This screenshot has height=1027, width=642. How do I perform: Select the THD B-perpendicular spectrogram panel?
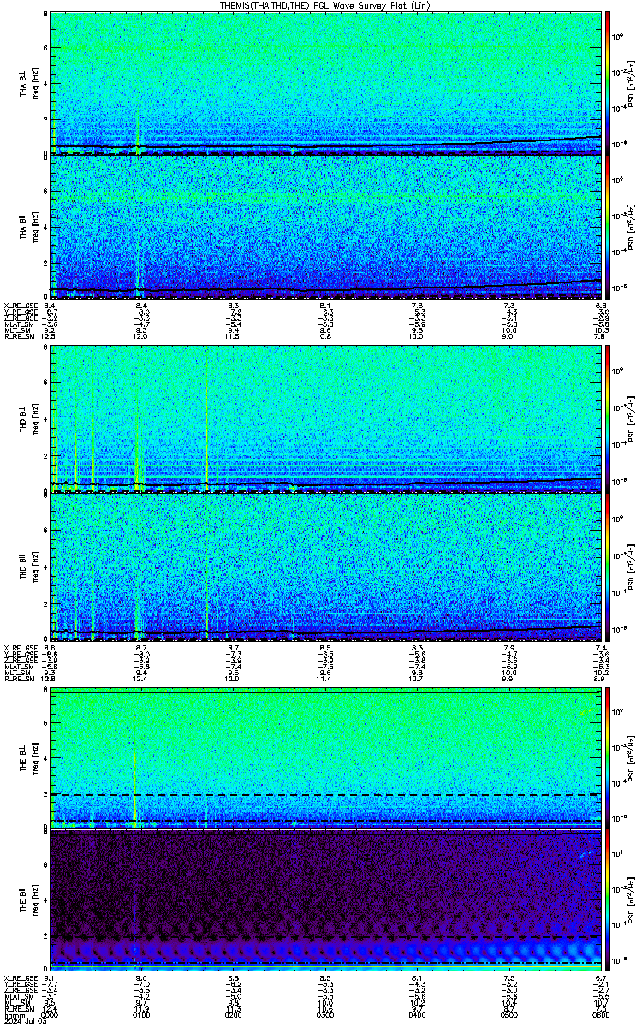click(325, 419)
